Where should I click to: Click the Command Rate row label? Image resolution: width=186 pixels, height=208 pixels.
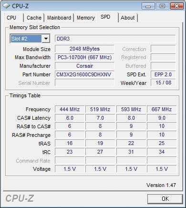click(33, 161)
